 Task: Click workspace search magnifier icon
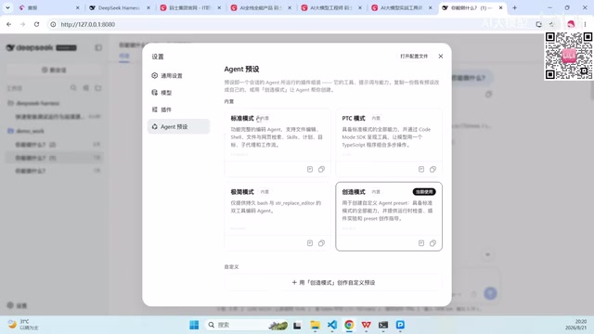pos(73,88)
